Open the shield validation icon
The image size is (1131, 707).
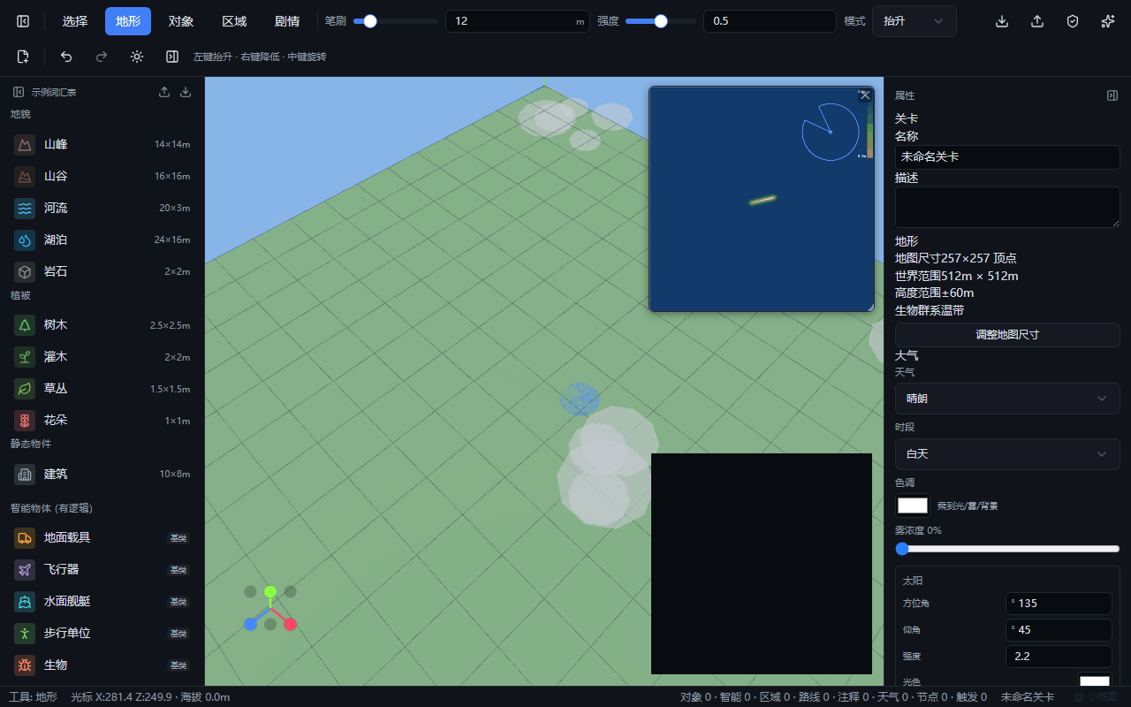[1073, 21]
